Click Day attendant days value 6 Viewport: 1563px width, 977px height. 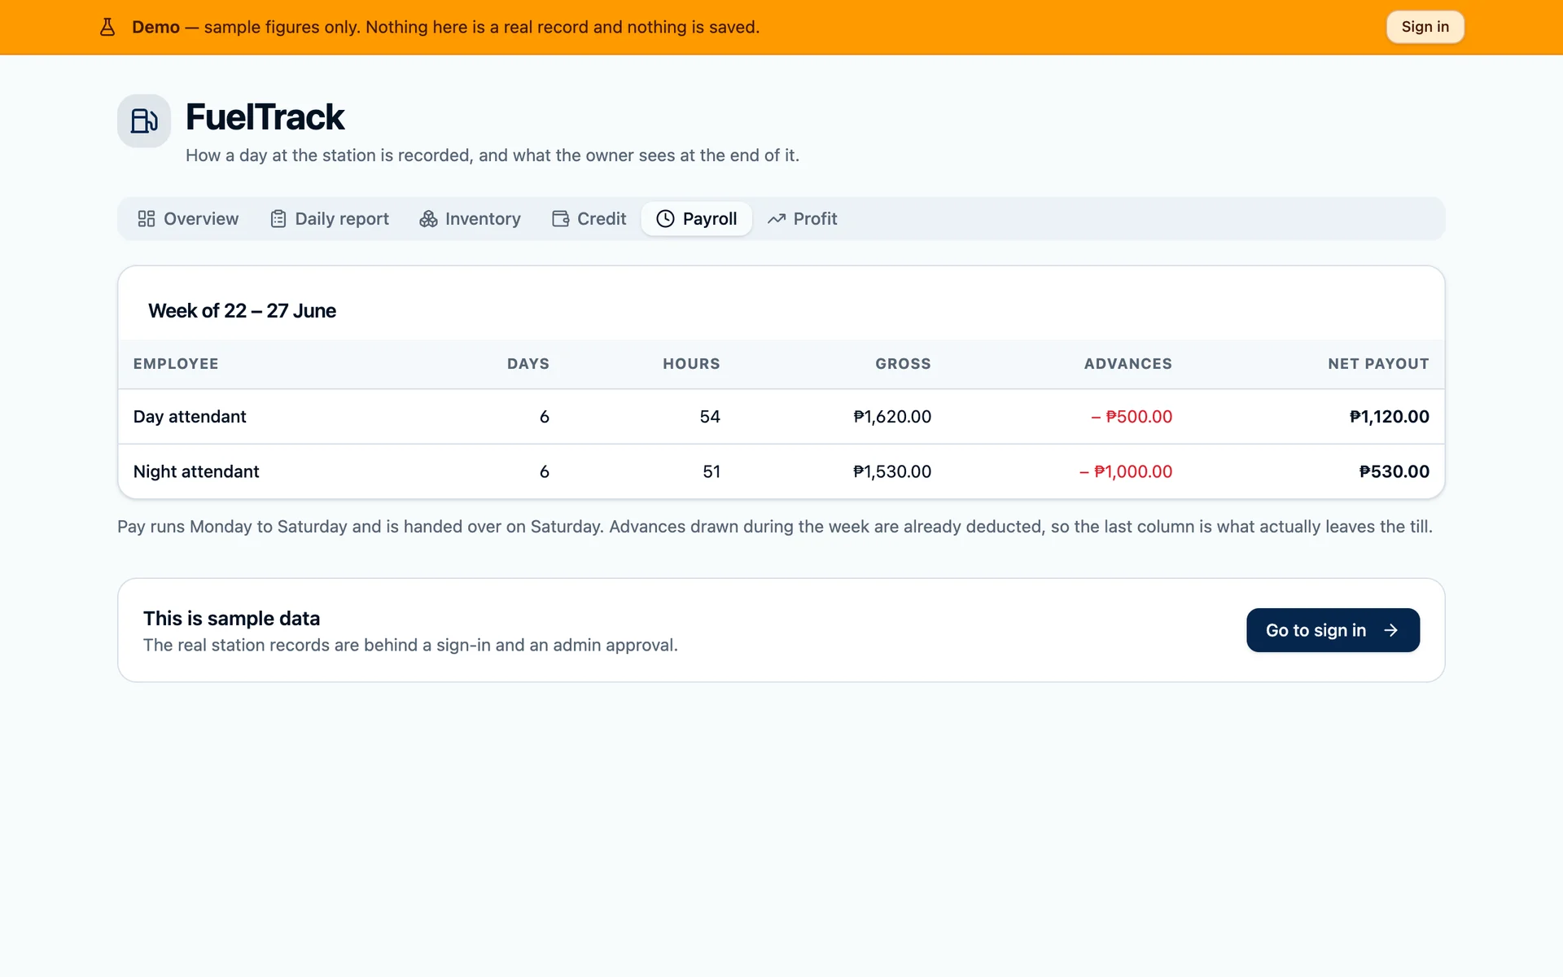pyautogui.click(x=545, y=417)
